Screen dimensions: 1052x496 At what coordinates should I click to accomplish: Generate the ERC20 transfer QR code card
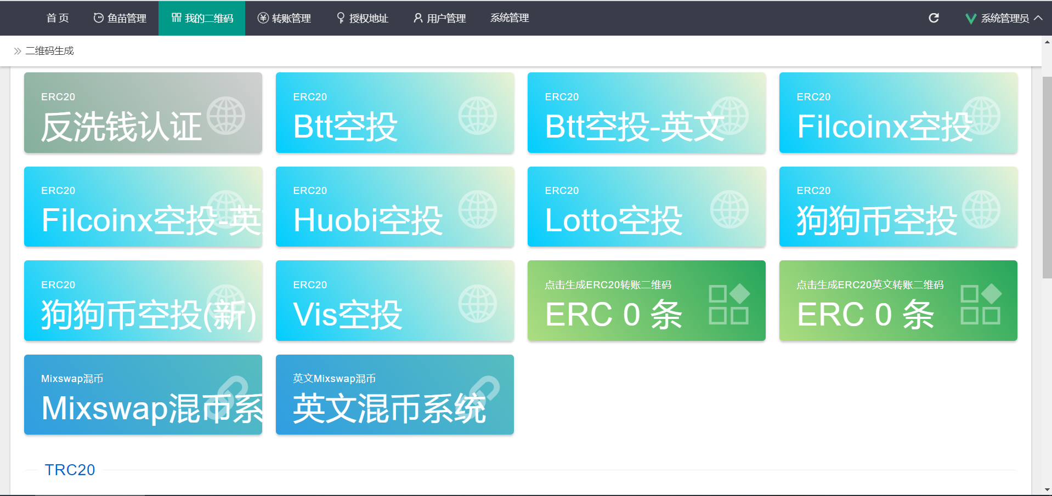pyautogui.click(x=647, y=300)
